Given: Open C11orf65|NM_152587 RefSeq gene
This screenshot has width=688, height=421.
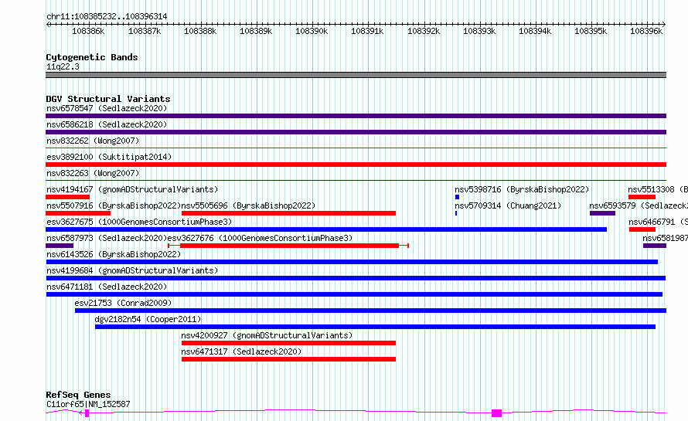Looking at the screenshot, I should (356, 413).
